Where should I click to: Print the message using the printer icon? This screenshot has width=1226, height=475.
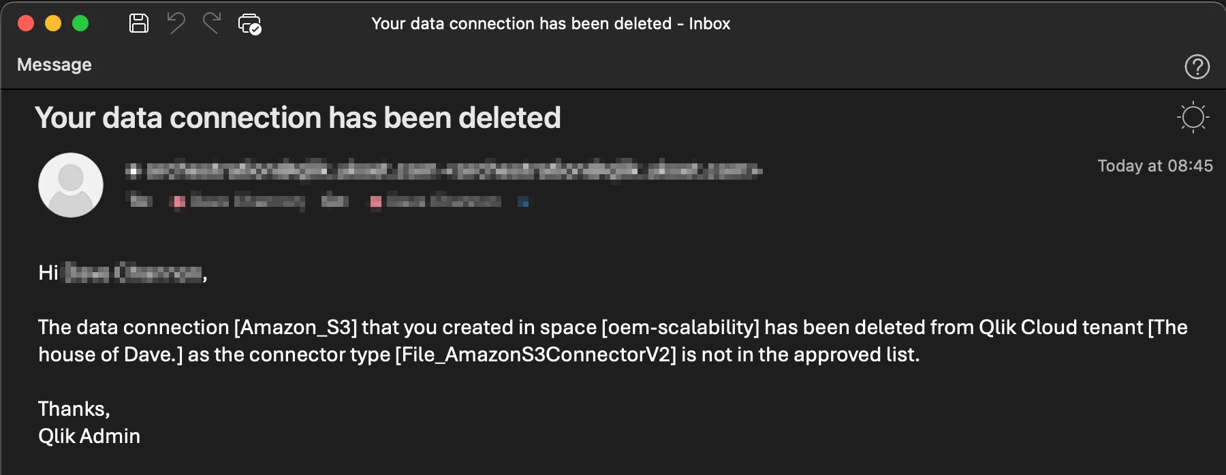[x=249, y=22]
